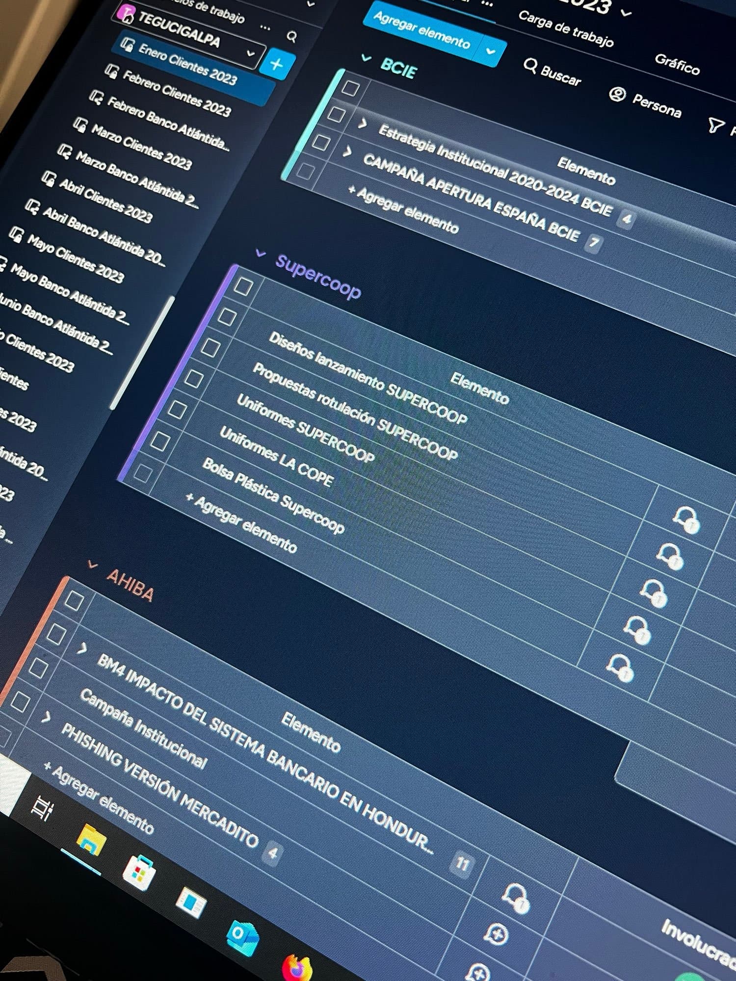
Task: Click the blue plus add-board button
Action: (x=277, y=64)
